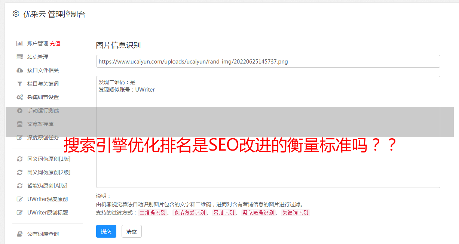Open the 同义词伪原创[2版] menu item

point(49,172)
